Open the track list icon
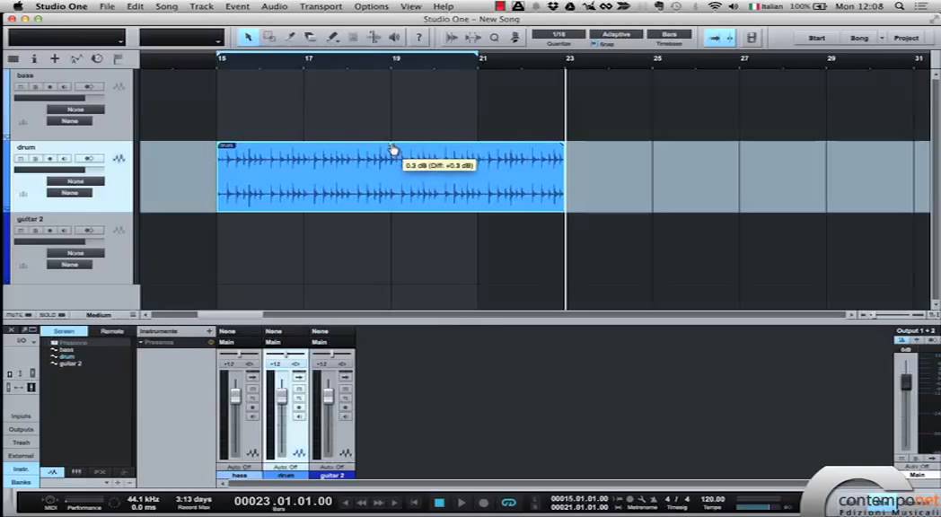Viewport: 941px width, 517px height. click(x=13, y=58)
